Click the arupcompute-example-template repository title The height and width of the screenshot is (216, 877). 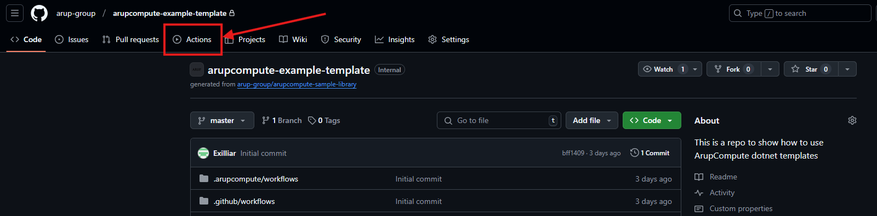point(289,70)
